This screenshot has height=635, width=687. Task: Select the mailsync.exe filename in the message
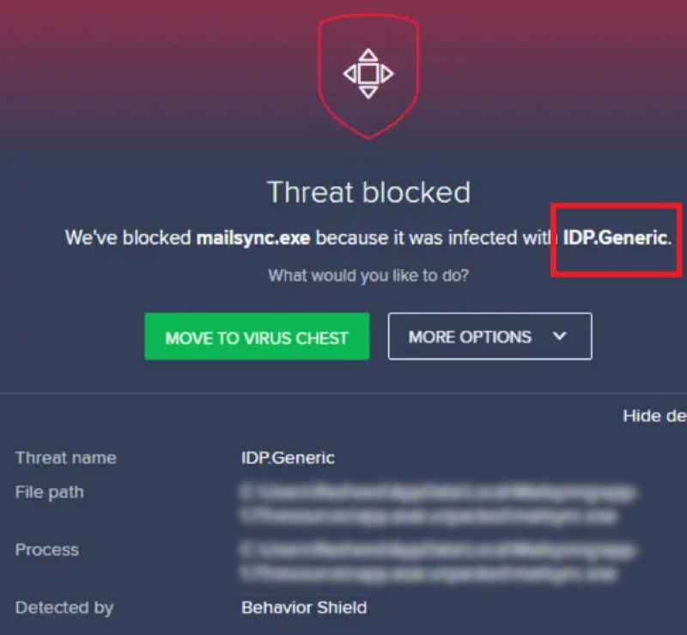pyautogui.click(x=255, y=238)
